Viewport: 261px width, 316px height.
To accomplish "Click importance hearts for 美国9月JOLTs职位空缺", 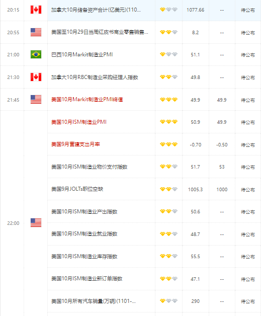I will [168, 189].
